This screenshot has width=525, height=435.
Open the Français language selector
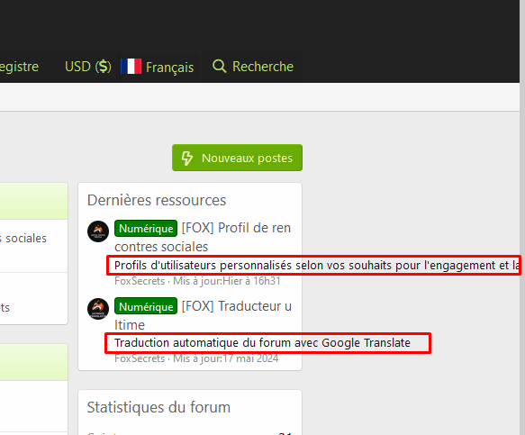pos(158,67)
